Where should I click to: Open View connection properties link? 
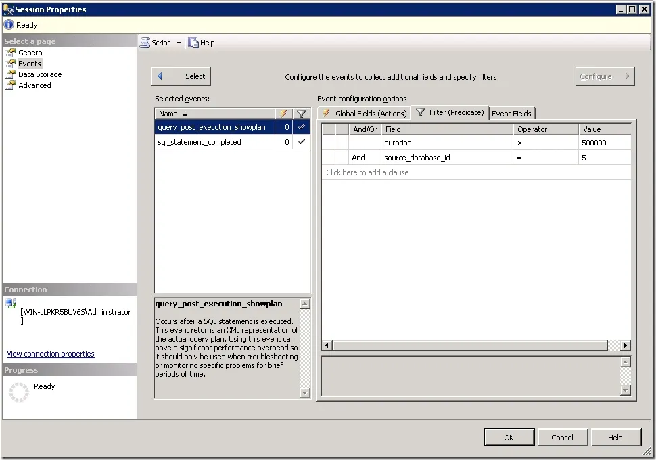pos(51,354)
